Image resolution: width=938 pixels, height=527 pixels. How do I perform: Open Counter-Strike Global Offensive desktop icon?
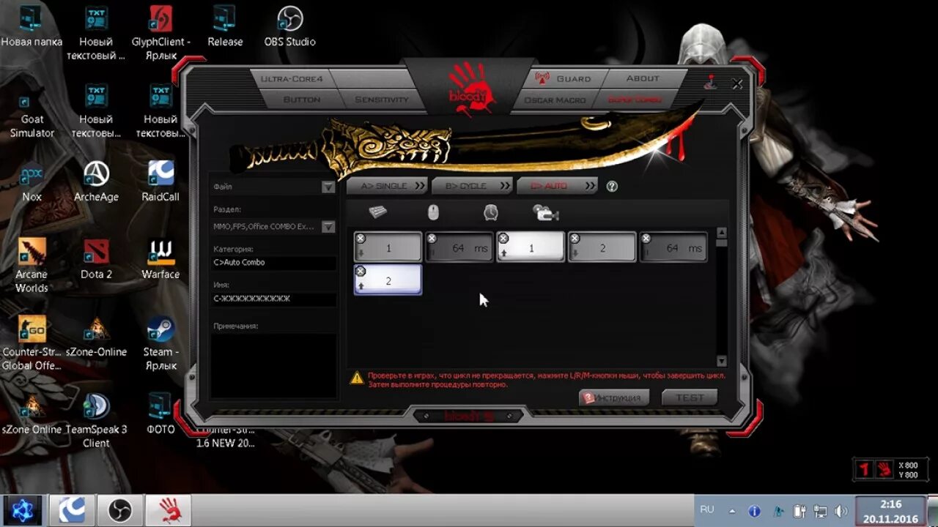tap(32, 344)
